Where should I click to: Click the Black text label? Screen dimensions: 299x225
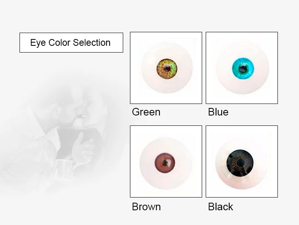[x=220, y=207]
